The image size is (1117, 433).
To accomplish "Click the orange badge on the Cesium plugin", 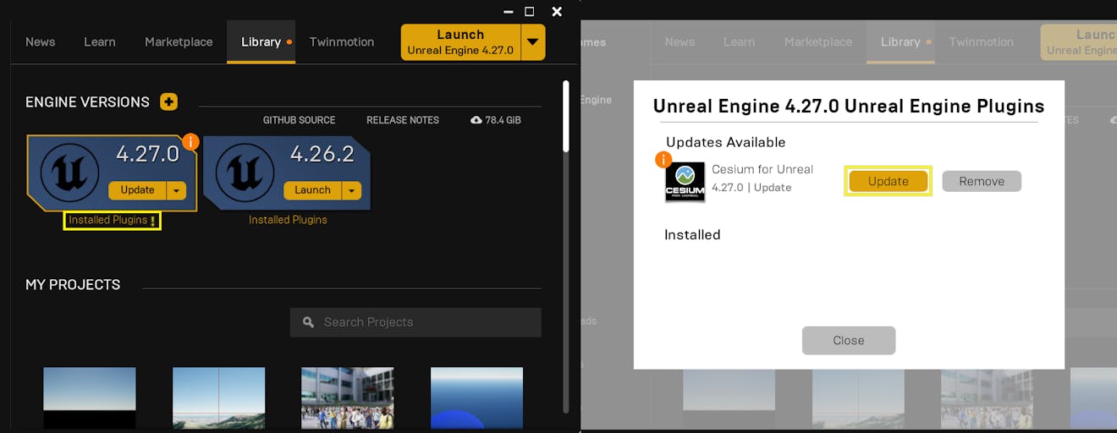I will coord(663,159).
